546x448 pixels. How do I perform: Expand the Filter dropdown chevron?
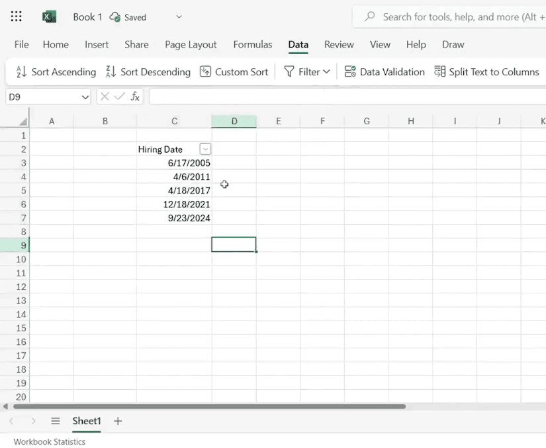coord(326,71)
